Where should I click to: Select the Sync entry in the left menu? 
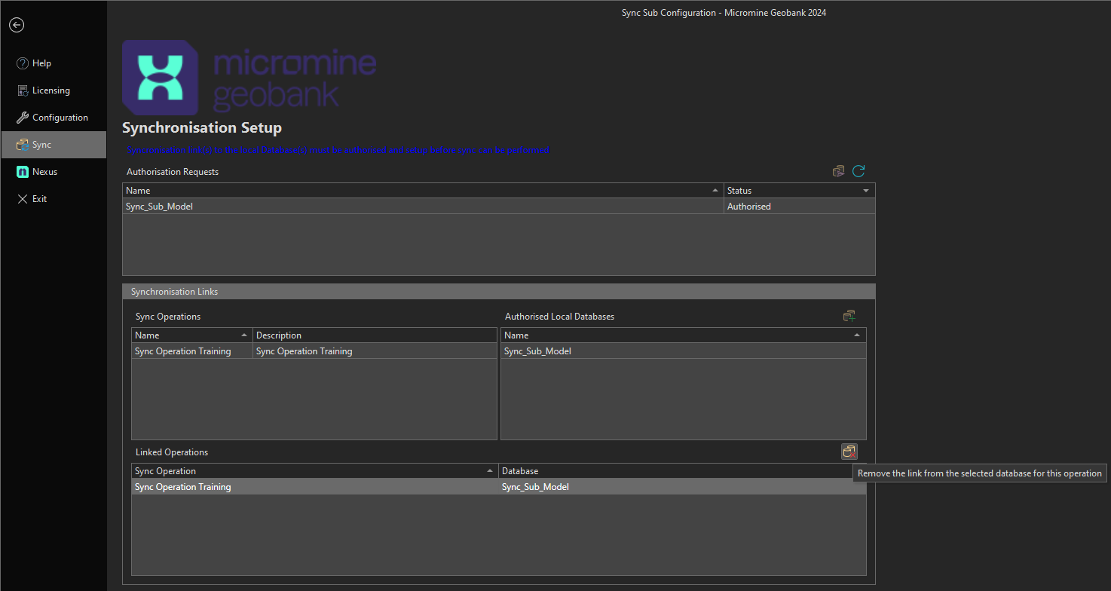[41, 144]
